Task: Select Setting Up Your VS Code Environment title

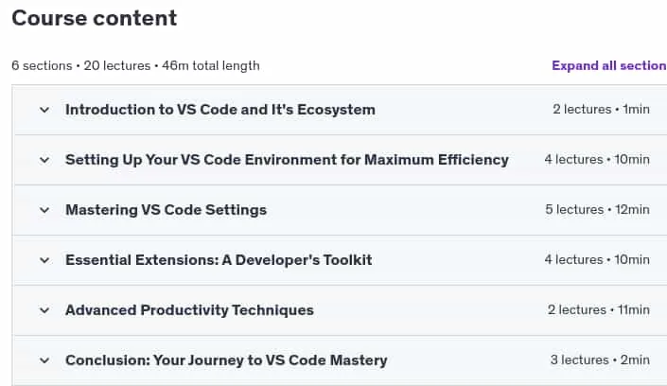Action: [287, 160]
